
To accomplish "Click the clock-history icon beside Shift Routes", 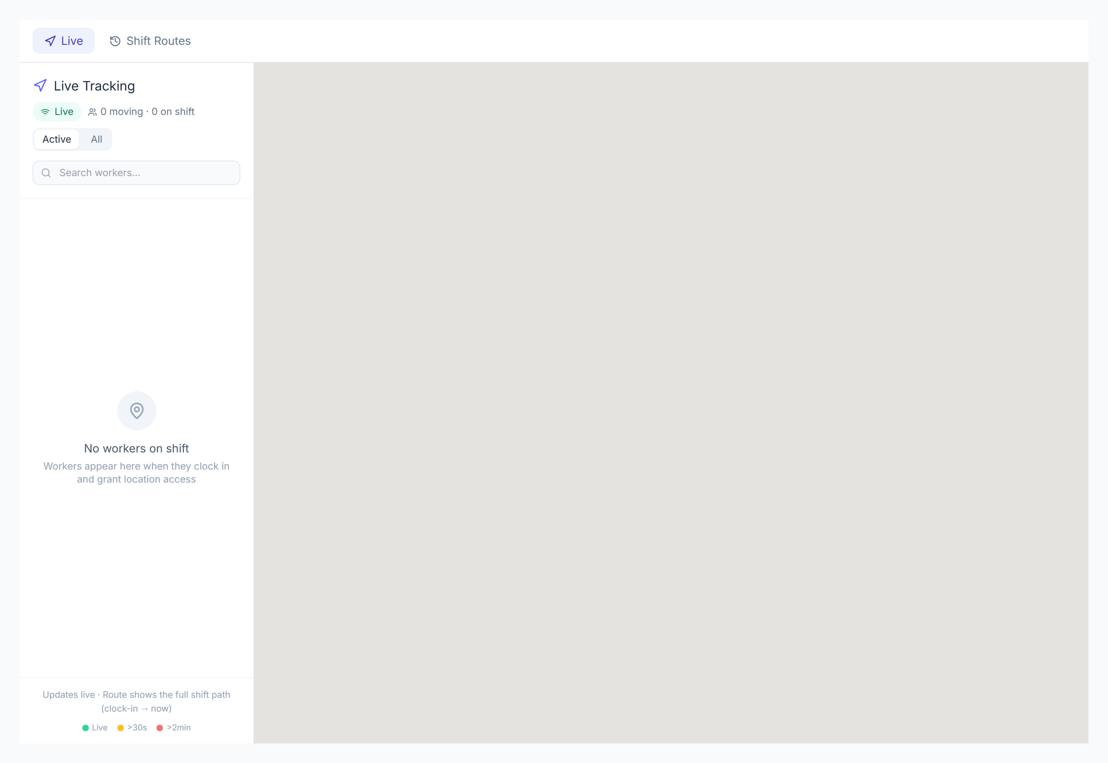I will [115, 41].
